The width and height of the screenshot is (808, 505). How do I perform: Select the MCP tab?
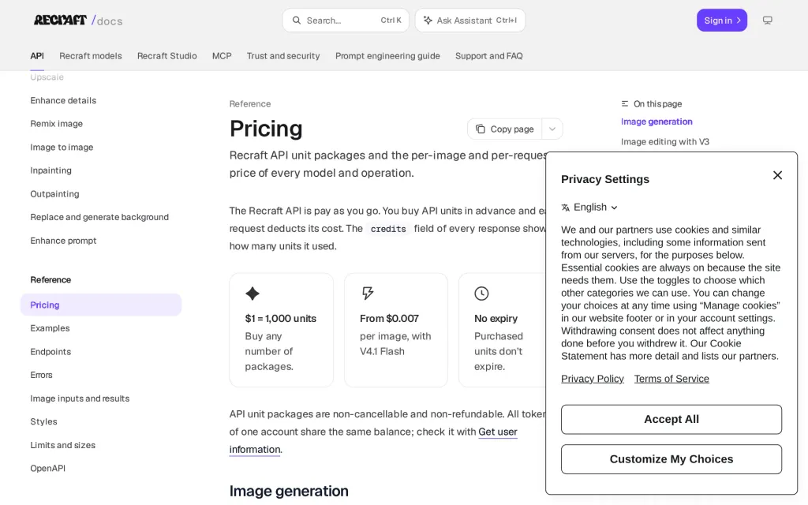point(222,56)
